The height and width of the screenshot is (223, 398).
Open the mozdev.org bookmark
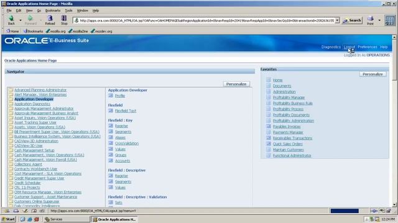[101, 31]
